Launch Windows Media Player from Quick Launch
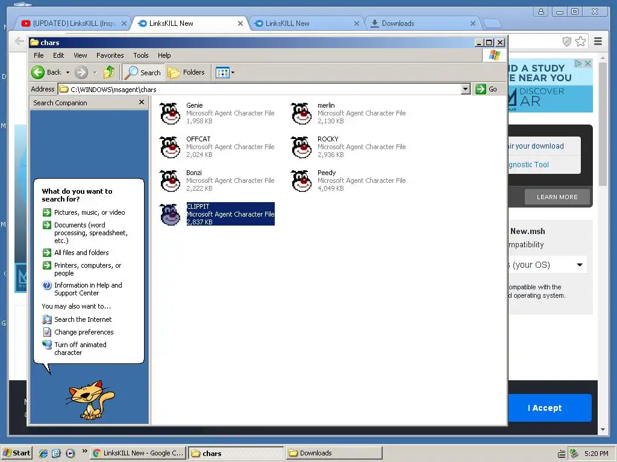This screenshot has height=462, width=617. pyautogui.click(x=70, y=453)
